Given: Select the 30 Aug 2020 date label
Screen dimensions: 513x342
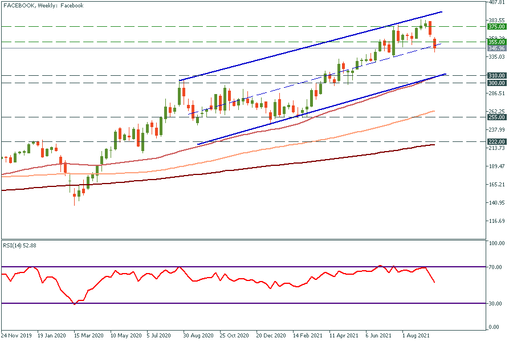Looking at the screenshot, I should [198, 336].
